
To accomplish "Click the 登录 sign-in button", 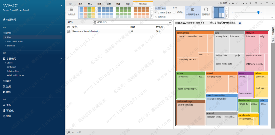I will tap(223, 3).
